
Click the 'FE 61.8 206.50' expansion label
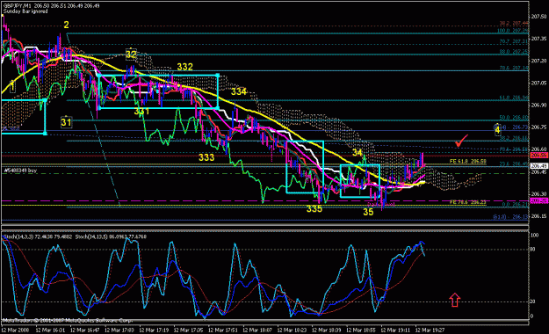[468, 161]
